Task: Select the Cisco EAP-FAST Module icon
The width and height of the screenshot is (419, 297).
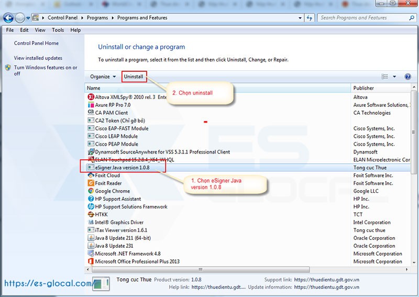Action: [91, 128]
